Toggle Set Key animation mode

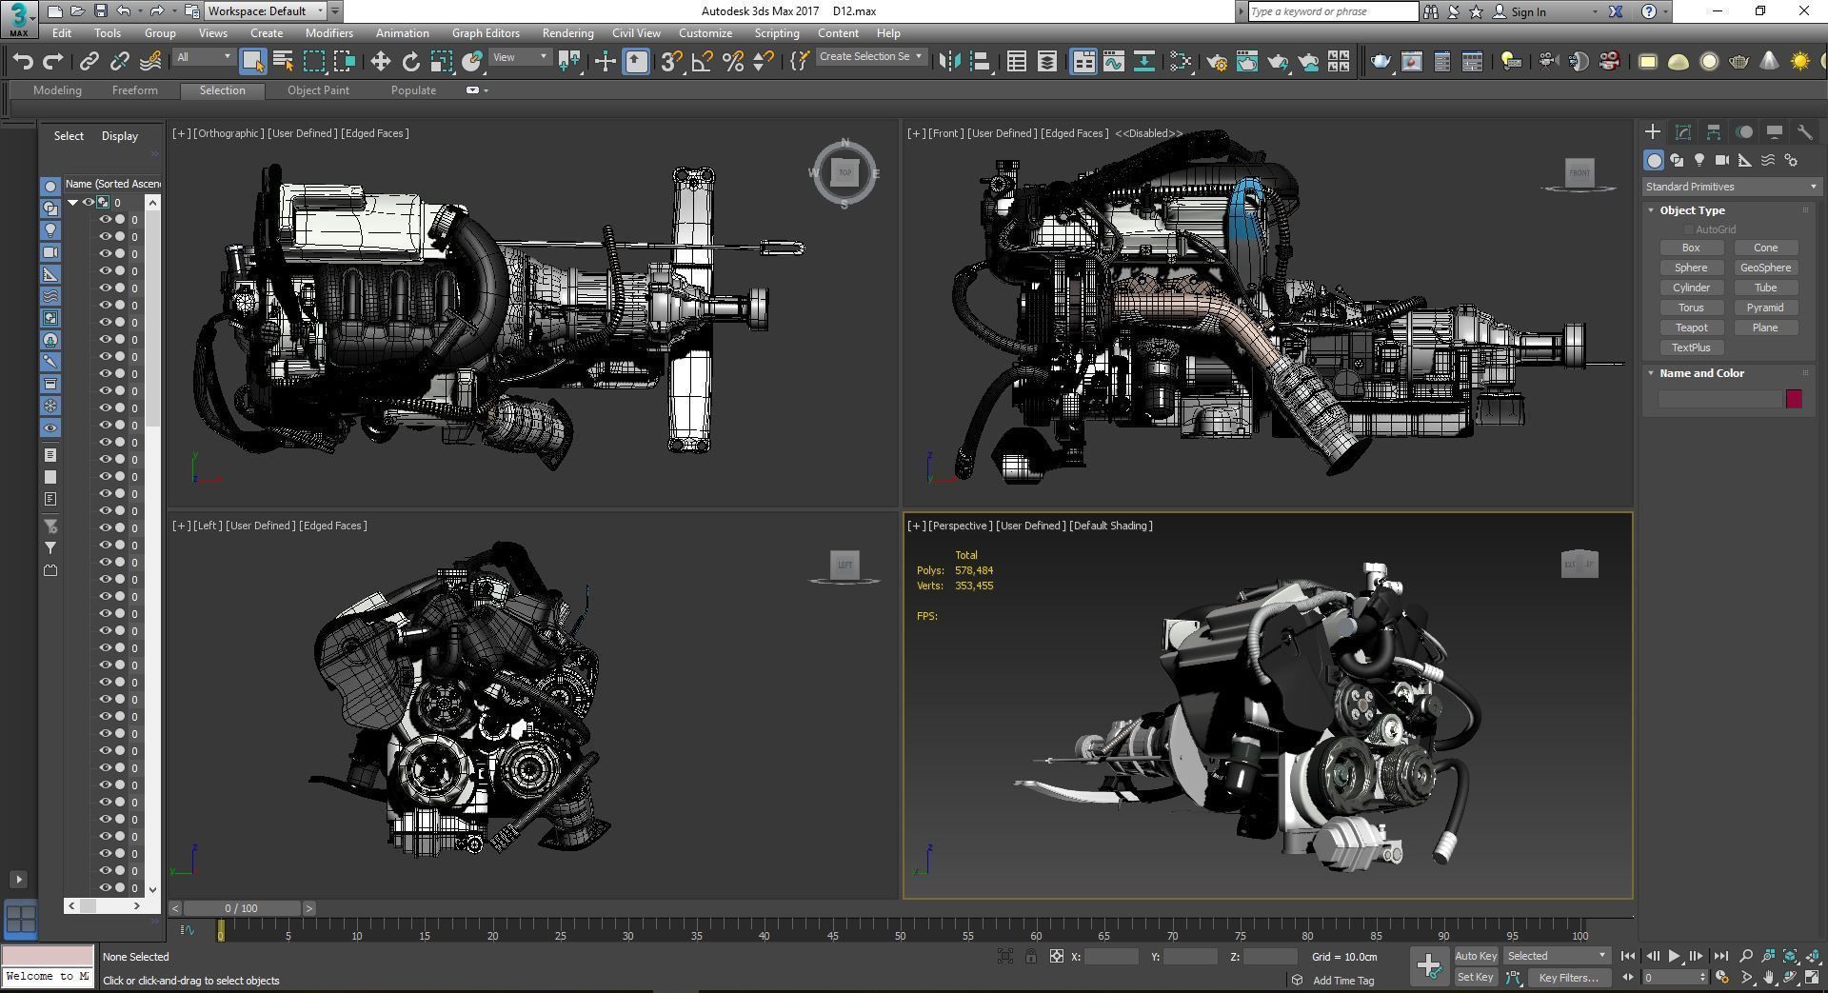pos(1476,977)
